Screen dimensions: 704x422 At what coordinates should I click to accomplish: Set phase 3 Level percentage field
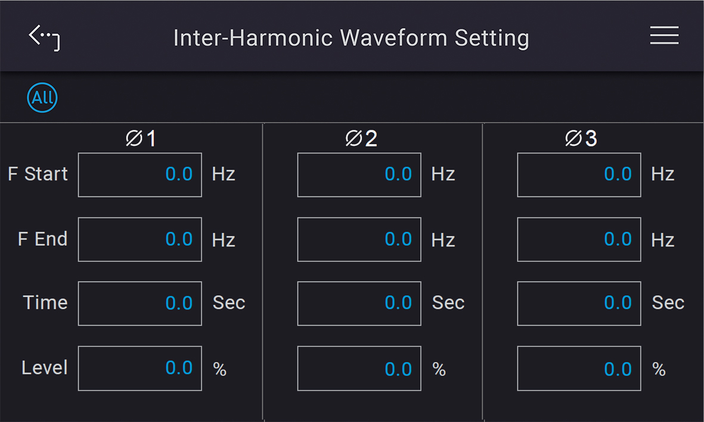pos(579,368)
